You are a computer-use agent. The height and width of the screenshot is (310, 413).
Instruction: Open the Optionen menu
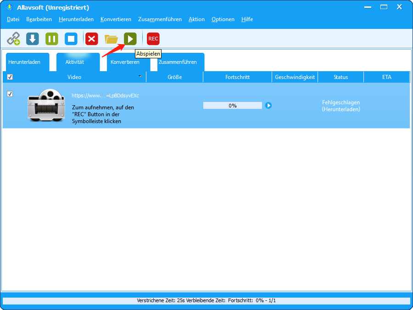[223, 19]
